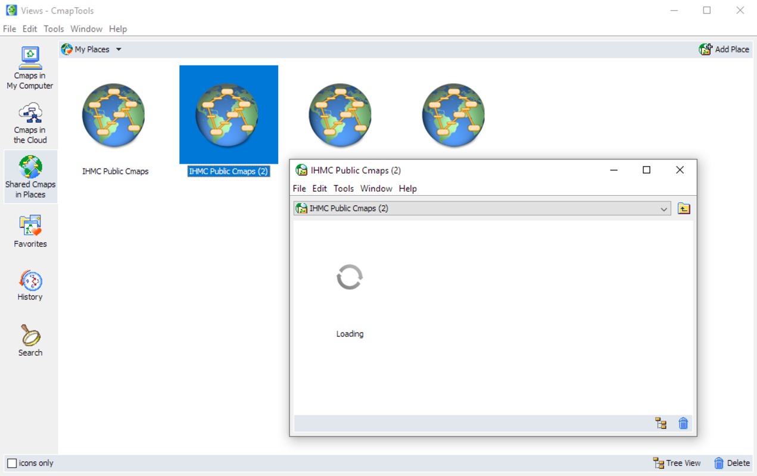Viewport: 757px width, 476px height.
Task: Click the selected IHMC Public Cmaps (2) label
Action: [x=229, y=171]
